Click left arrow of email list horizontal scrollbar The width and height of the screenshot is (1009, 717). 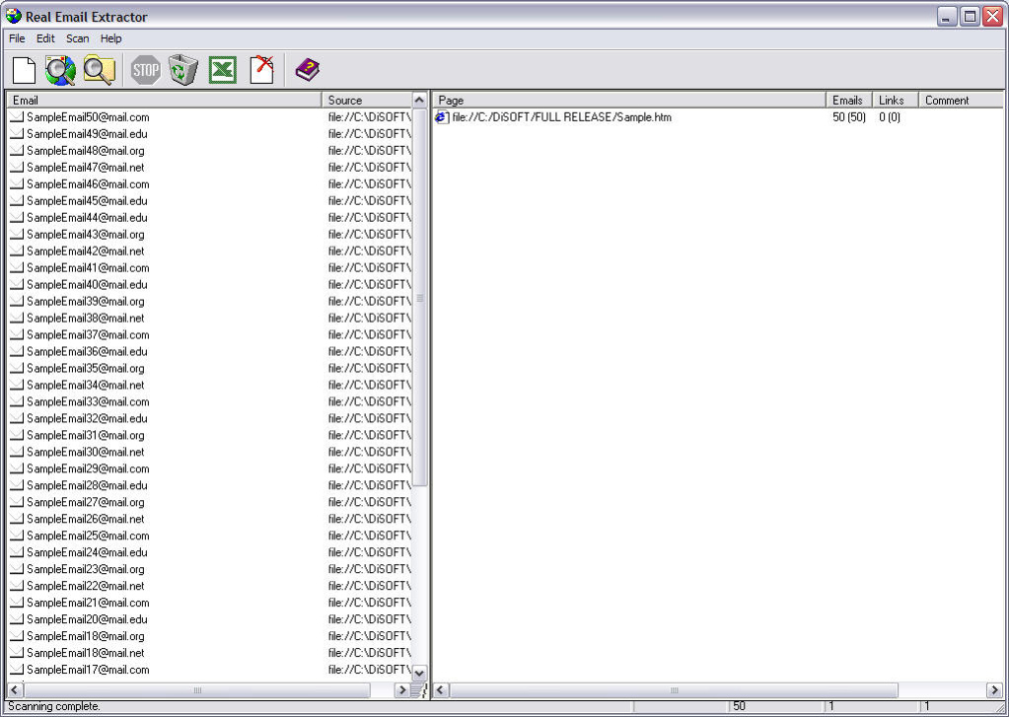(x=15, y=690)
